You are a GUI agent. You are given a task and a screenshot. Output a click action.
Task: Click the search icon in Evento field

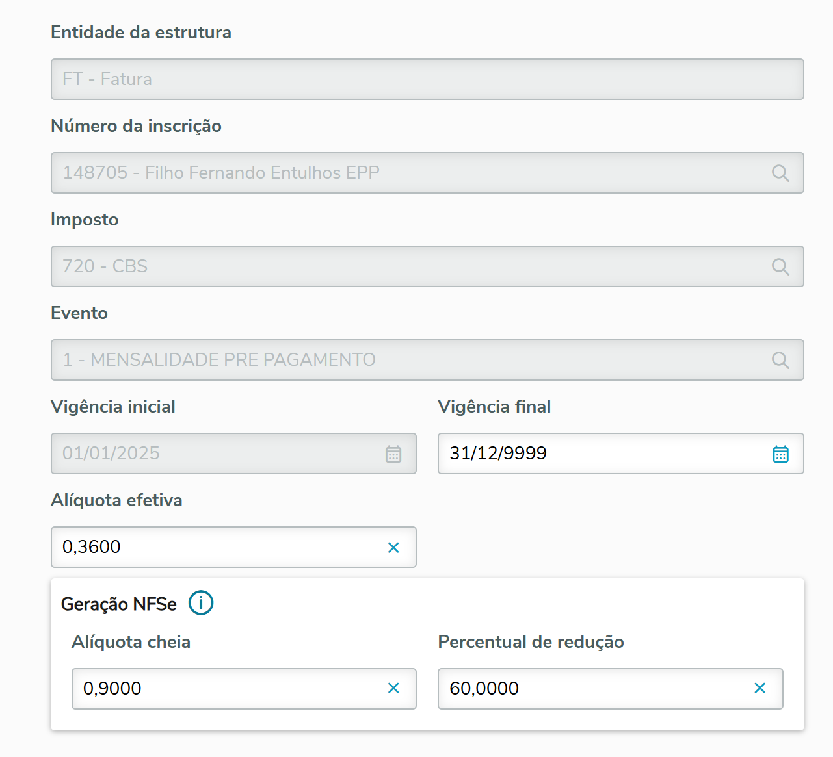point(780,360)
